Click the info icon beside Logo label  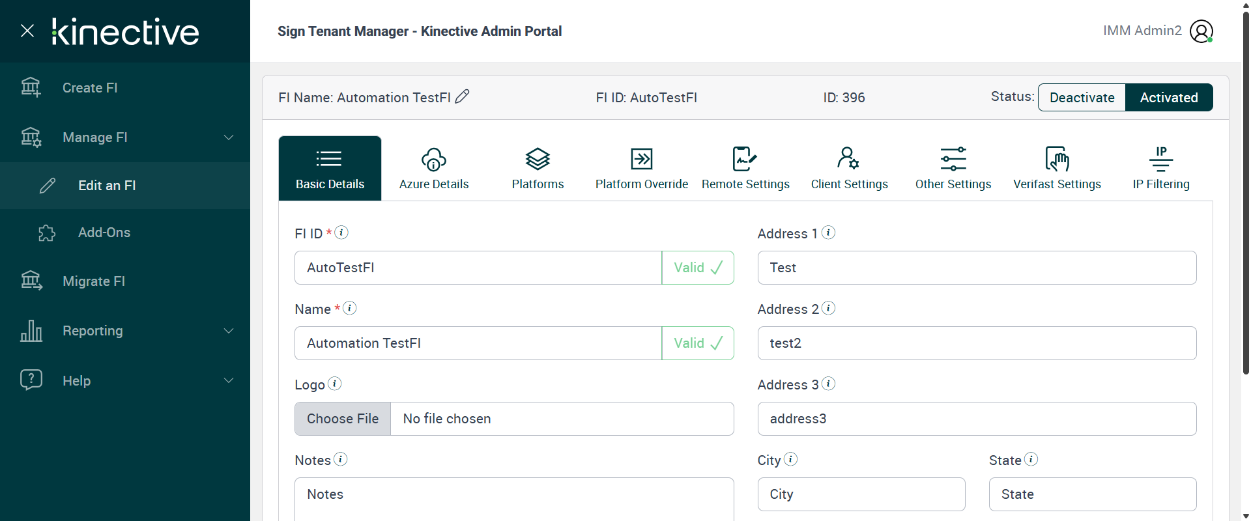click(x=334, y=384)
